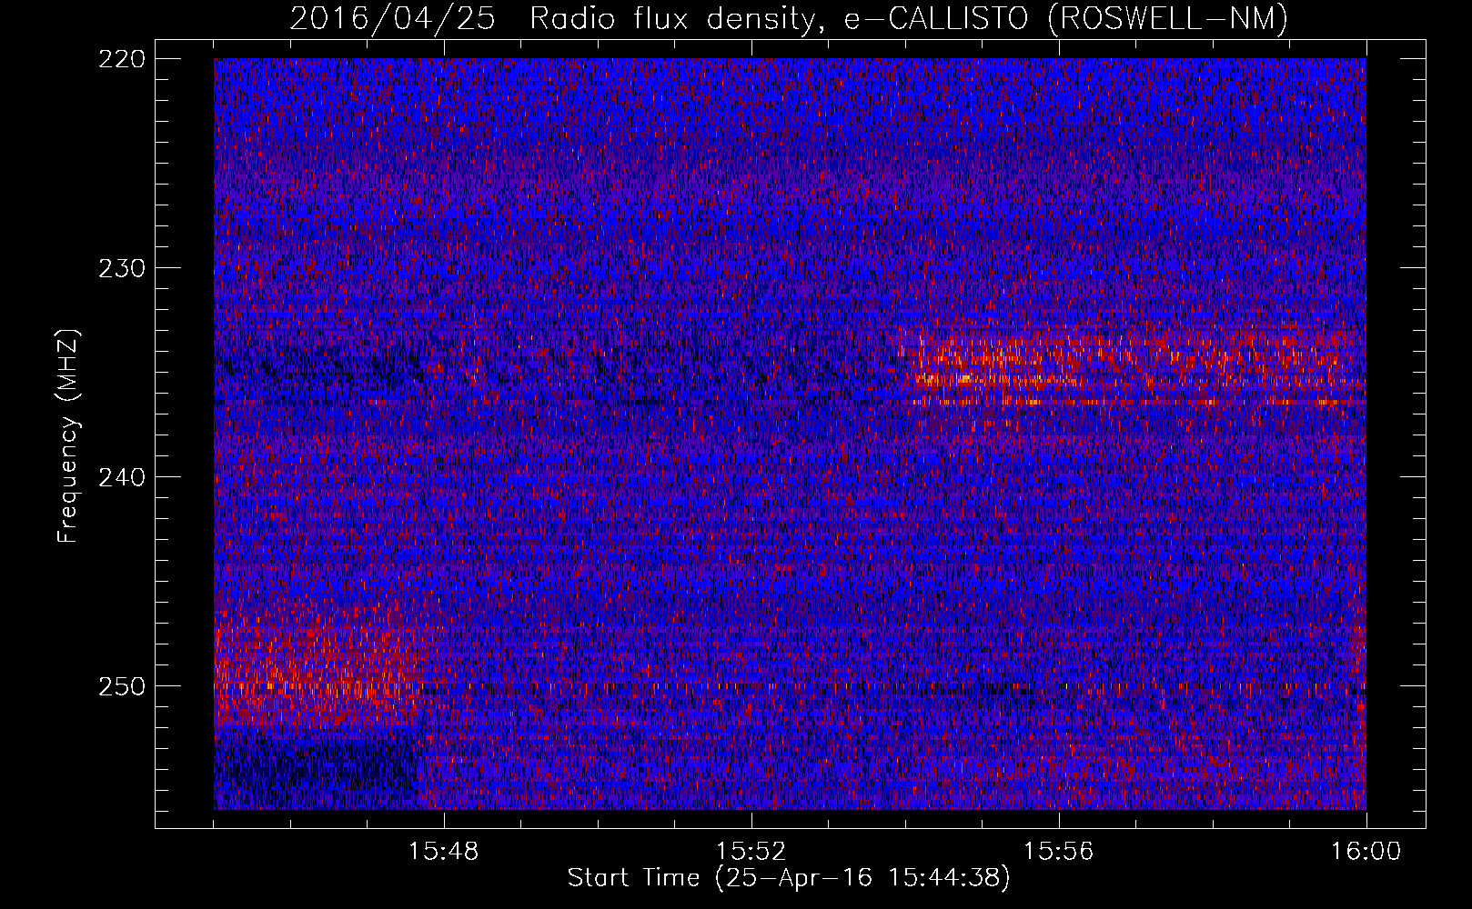Click the 250 frequency tick label
This screenshot has width=1472, height=909.
coord(121,686)
